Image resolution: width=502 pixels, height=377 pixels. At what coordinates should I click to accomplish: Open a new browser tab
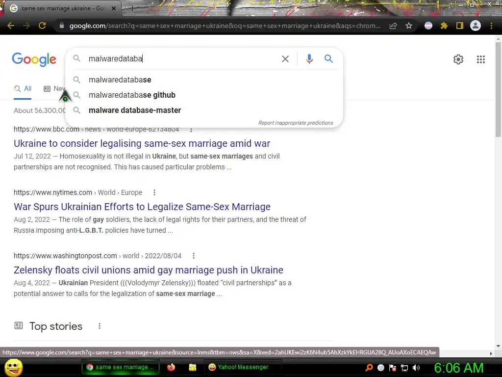click(x=131, y=8)
